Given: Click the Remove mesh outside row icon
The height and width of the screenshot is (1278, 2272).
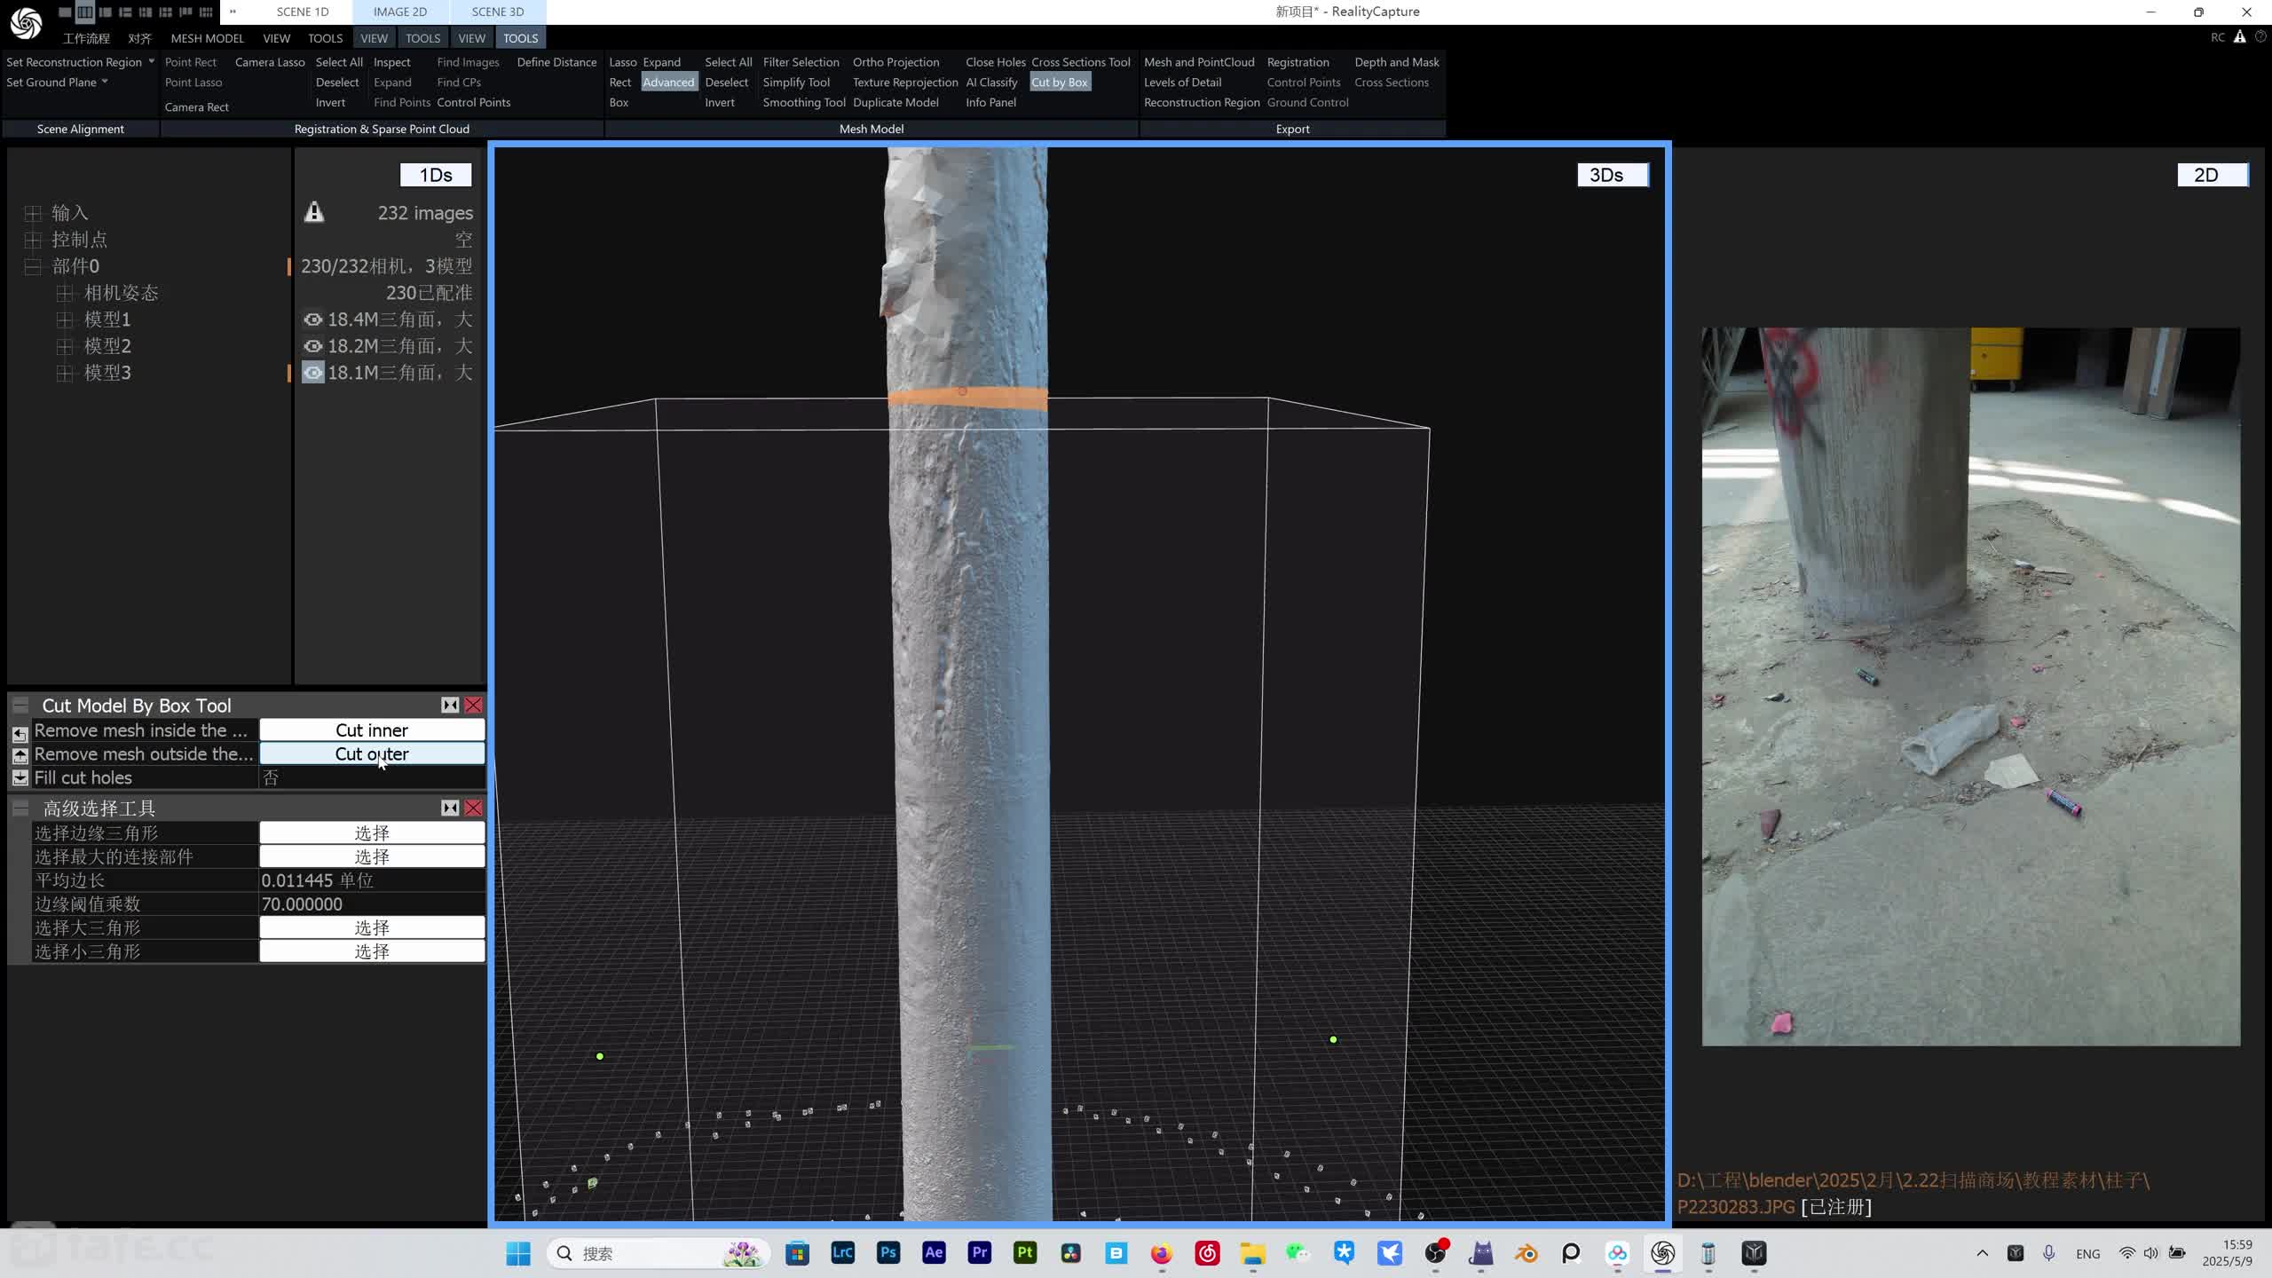Looking at the screenshot, I should pyautogui.click(x=20, y=755).
